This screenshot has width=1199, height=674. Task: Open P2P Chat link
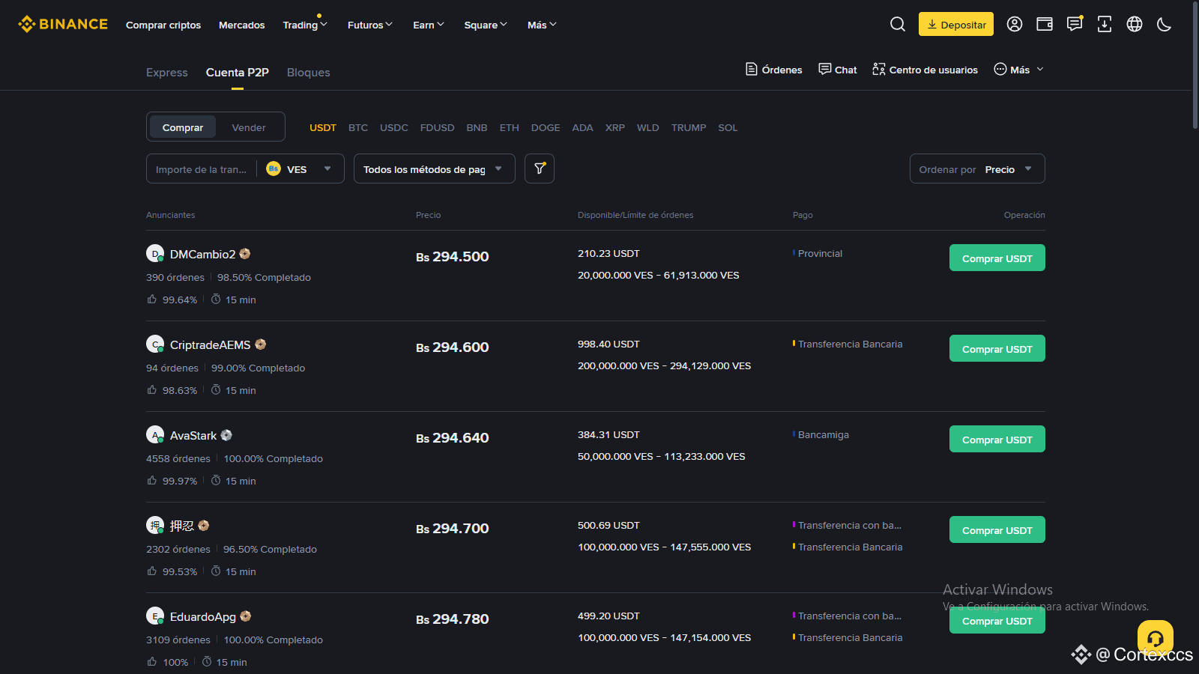pos(838,70)
